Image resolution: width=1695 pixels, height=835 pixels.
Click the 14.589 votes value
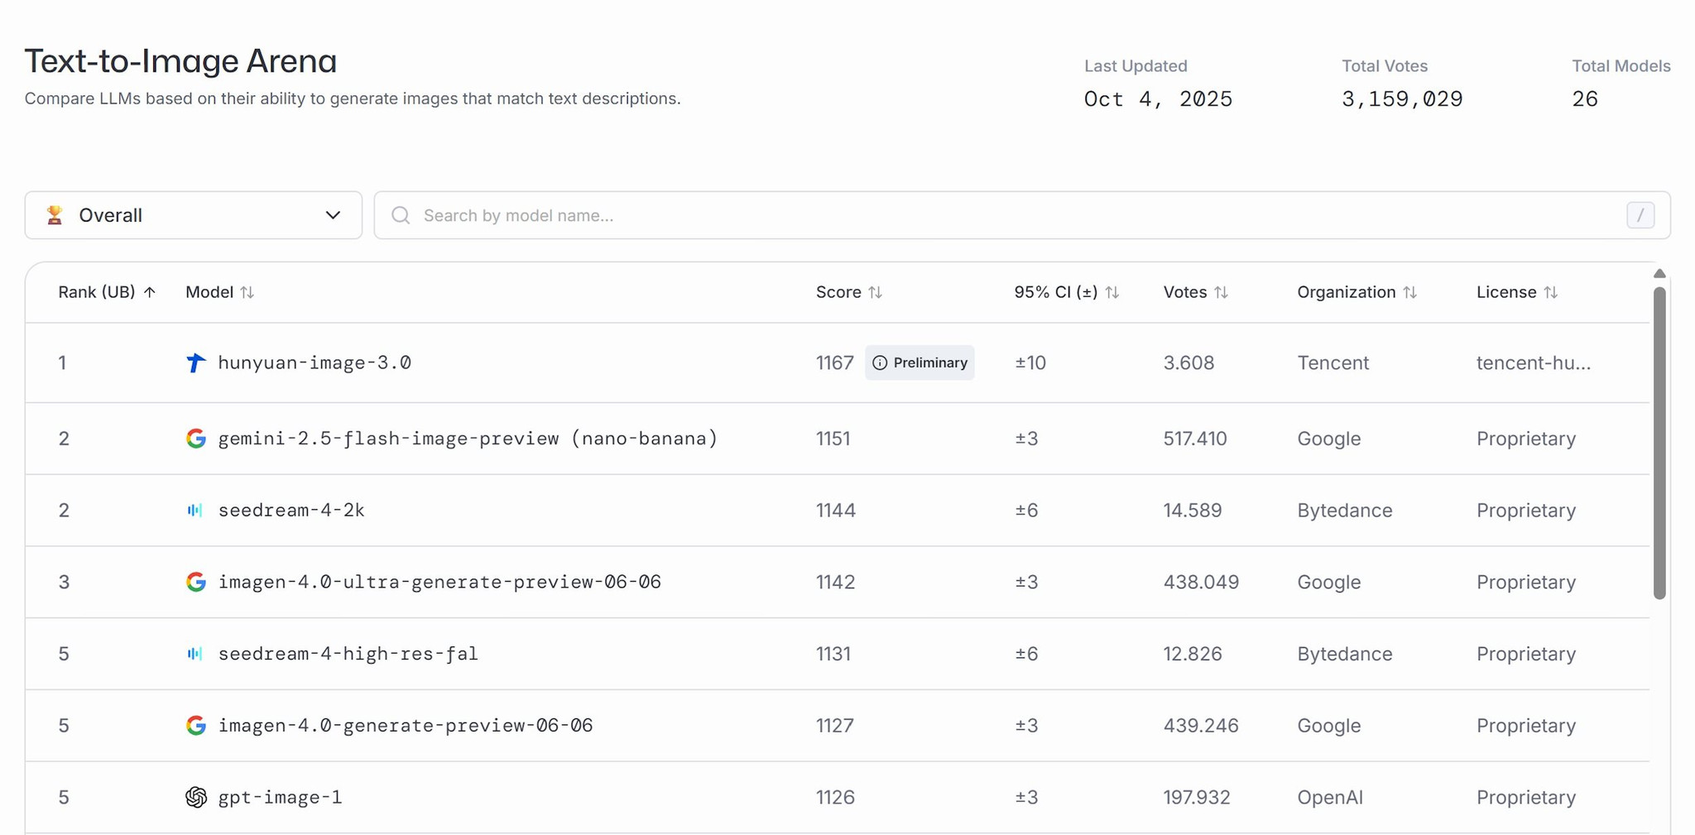click(x=1193, y=511)
